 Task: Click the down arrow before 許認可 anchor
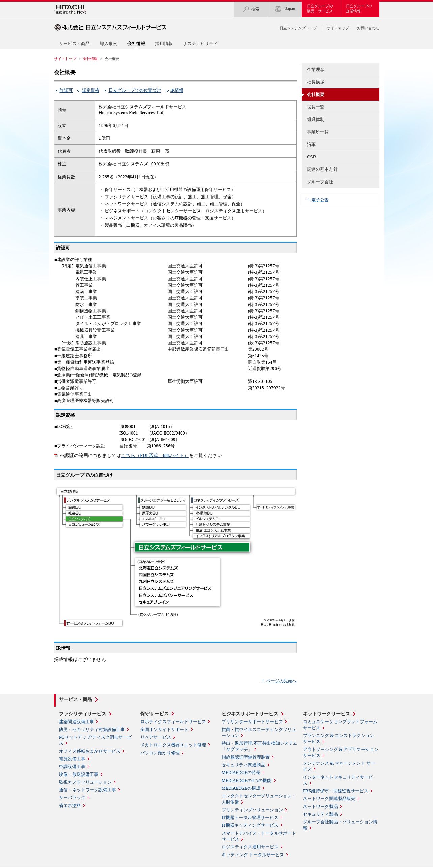56,90
